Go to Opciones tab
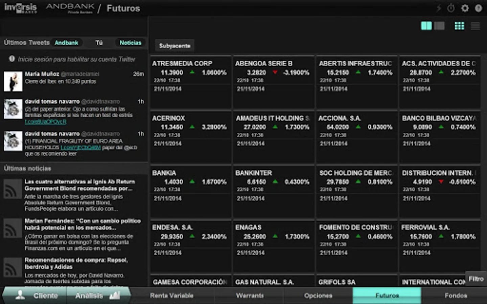Image resolution: width=487 pixels, height=304 pixels. [x=318, y=296]
